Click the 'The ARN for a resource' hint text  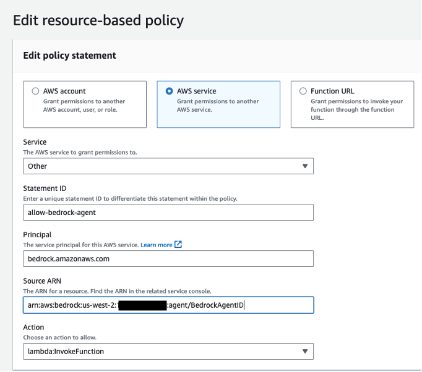coord(117,291)
